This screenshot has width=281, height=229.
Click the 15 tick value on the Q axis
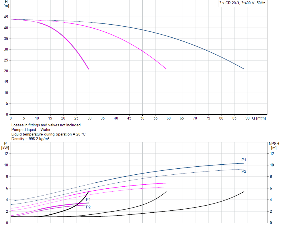(x=50, y=118)
